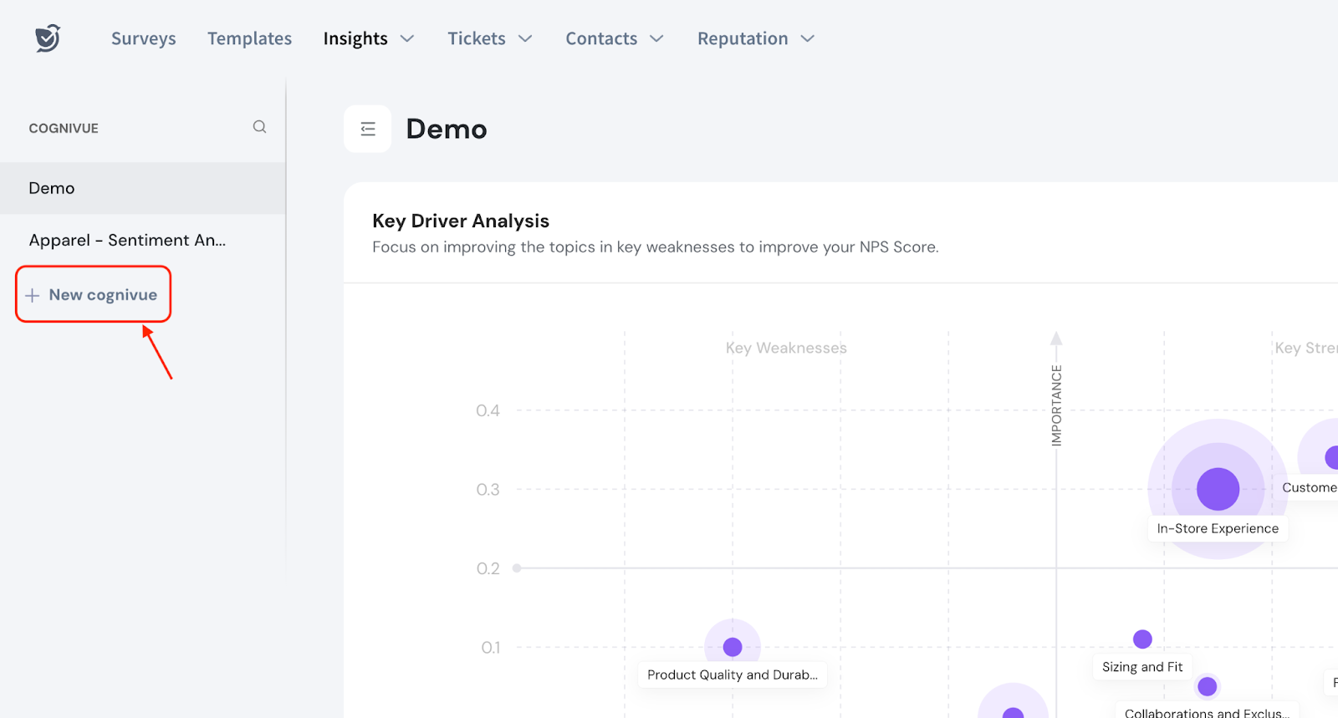Screen dimensions: 1338x718
Task: Click the Product Quality and Durability data point
Action: (x=733, y=647)
